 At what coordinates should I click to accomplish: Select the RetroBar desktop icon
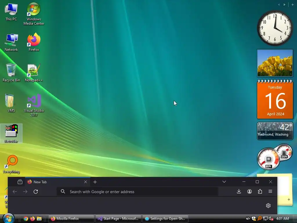[11, 134]
